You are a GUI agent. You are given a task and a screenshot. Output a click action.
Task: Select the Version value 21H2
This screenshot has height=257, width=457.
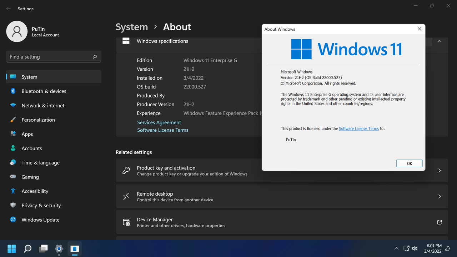point(189,69)
